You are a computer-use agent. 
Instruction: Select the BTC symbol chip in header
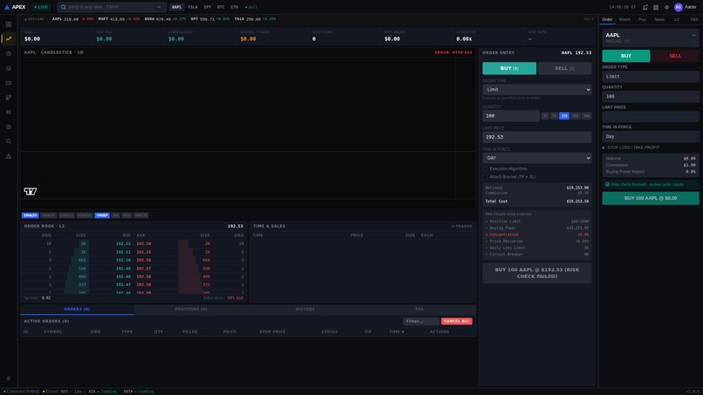[x=221, y=7]
